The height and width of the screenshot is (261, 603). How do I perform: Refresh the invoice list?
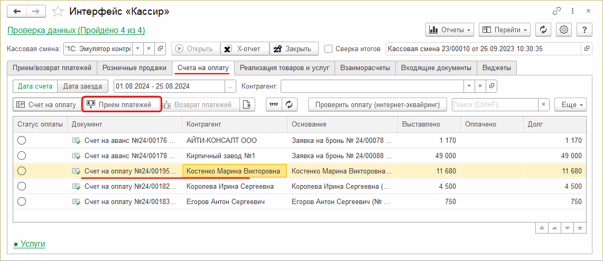pos(289,104)
